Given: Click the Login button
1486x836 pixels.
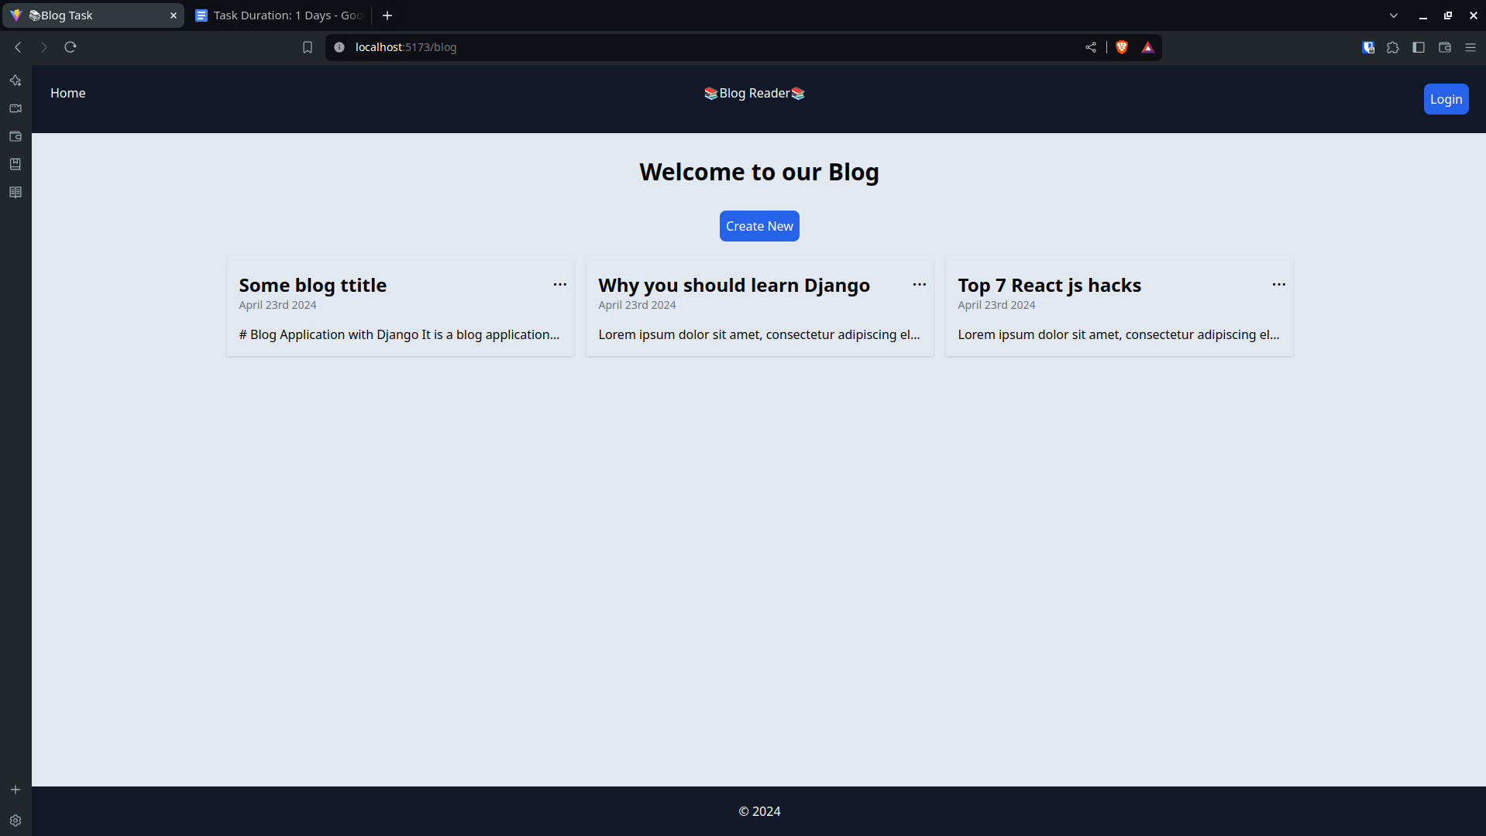Looking at the screenshot, I should coord(1446,99).
